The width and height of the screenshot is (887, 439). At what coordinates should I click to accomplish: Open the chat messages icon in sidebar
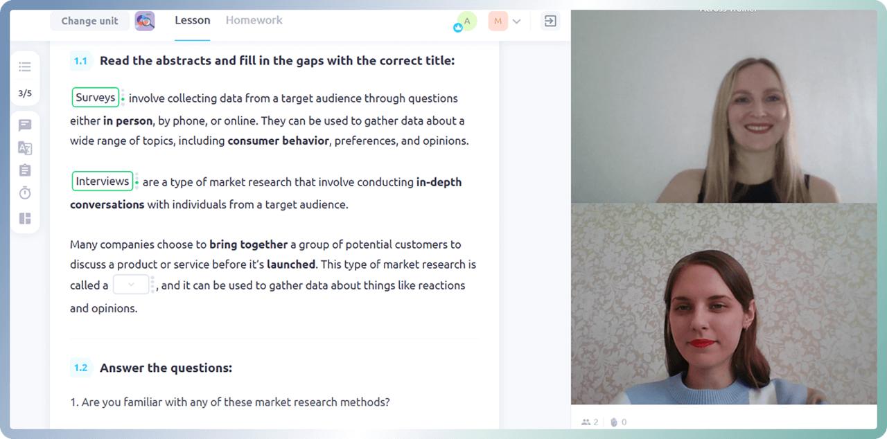(25, 125)
